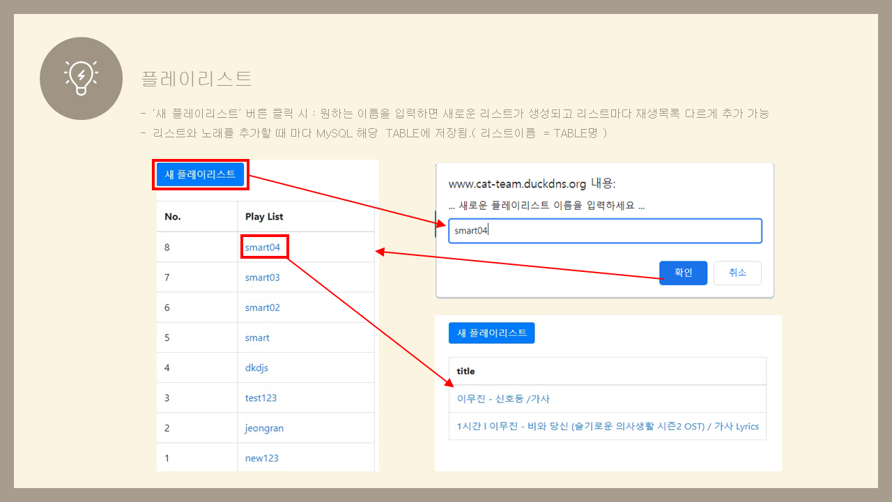892x502 pixels.
Task: Click the title column header
Action: [x=466, y=371]
